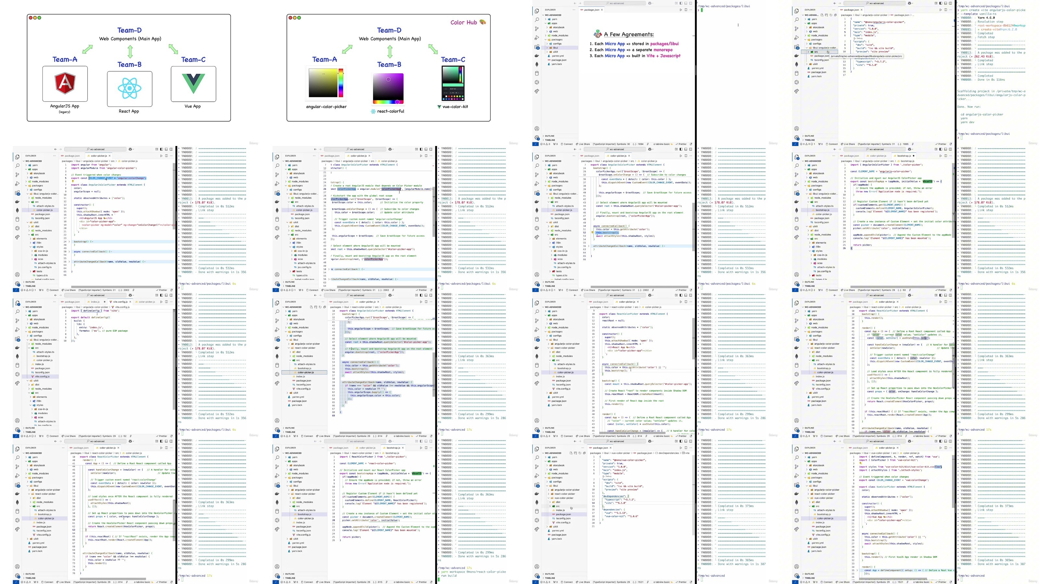
Task: Collapse packages folder in the 'A Few Agreements' explorer
Action: point(546,40)
